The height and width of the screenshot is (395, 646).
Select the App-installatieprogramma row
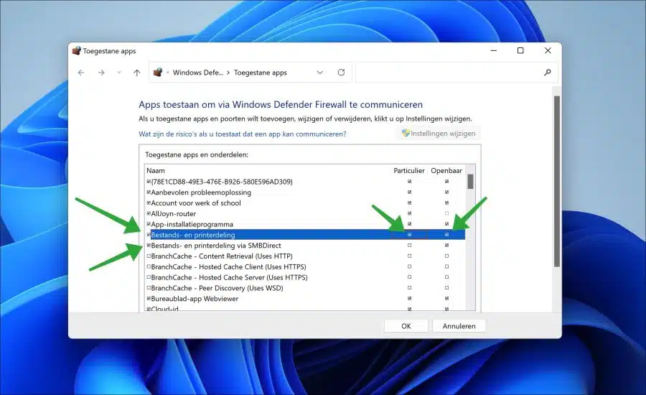(305, 224)
